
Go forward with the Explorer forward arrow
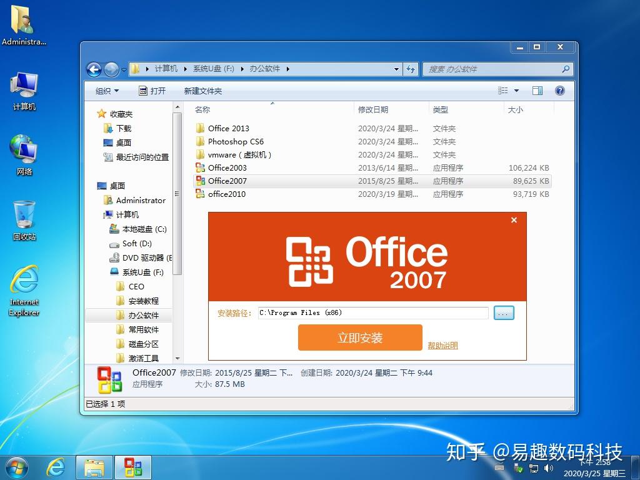pos(111,69)
